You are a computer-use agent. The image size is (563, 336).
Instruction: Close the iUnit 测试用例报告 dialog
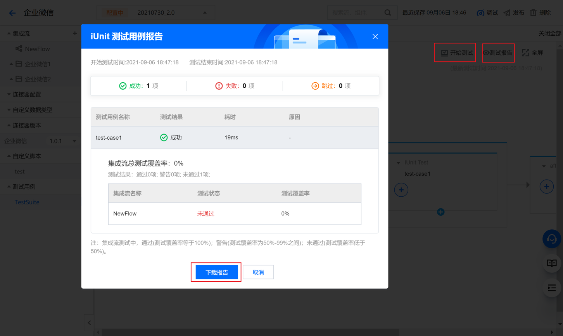point(375,36)
